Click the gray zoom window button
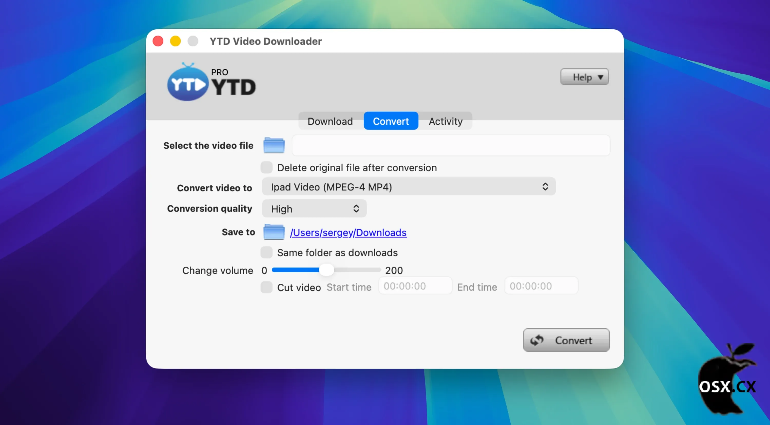The image size is (770, 425). tap(193, 41)
